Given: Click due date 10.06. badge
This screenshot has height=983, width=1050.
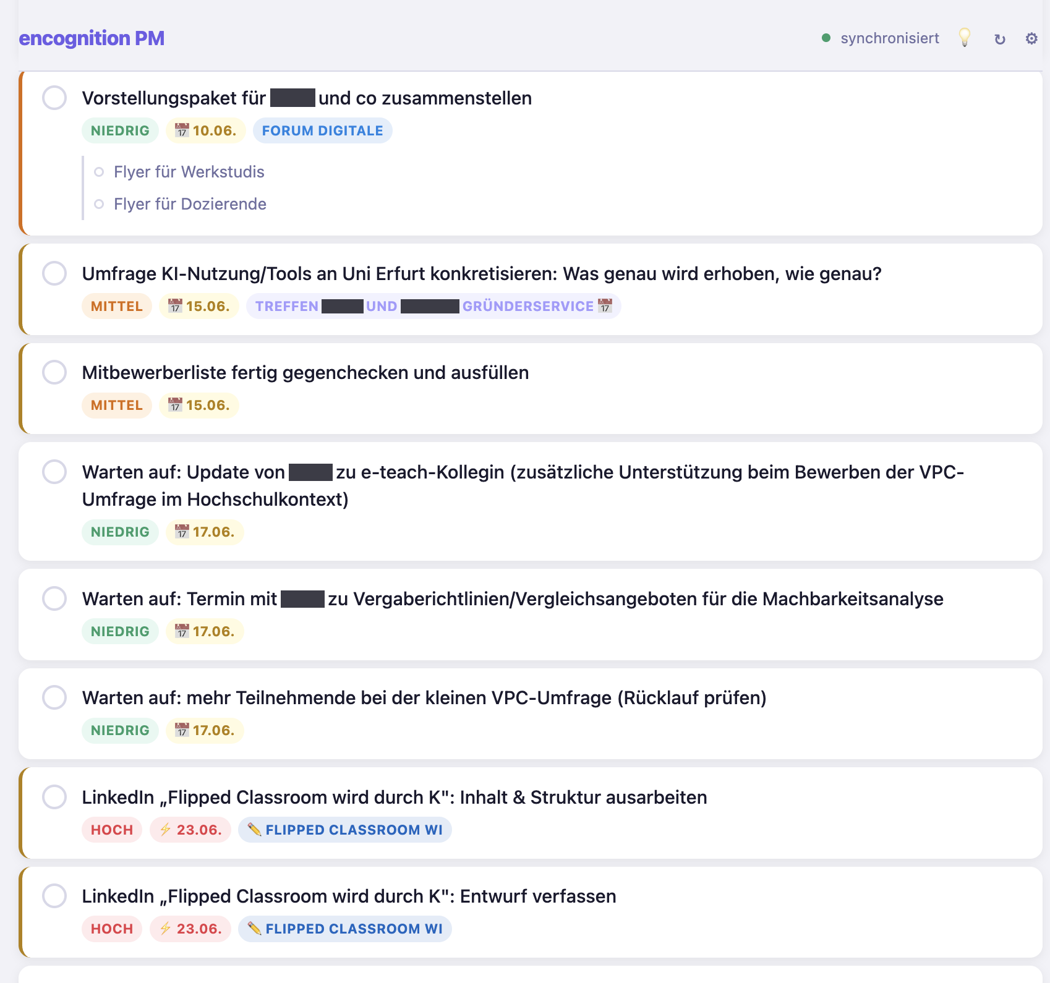Looking at the screenshot, I should (206, 130).
